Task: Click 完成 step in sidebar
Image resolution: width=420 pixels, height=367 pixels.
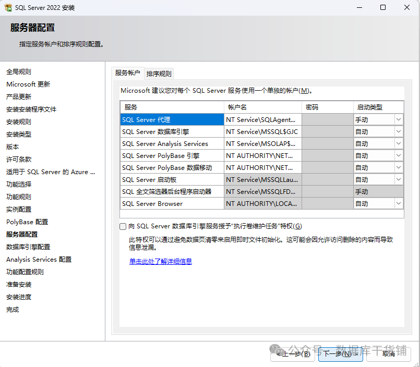Action: point(13,310)
